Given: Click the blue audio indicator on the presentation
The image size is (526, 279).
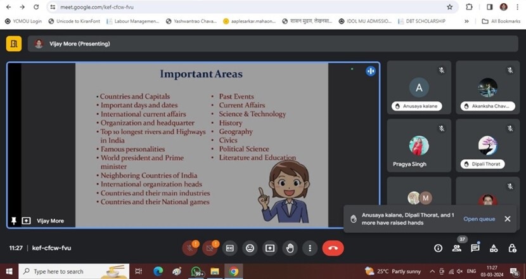Looking at the screenshot, I should pos(370,71).
